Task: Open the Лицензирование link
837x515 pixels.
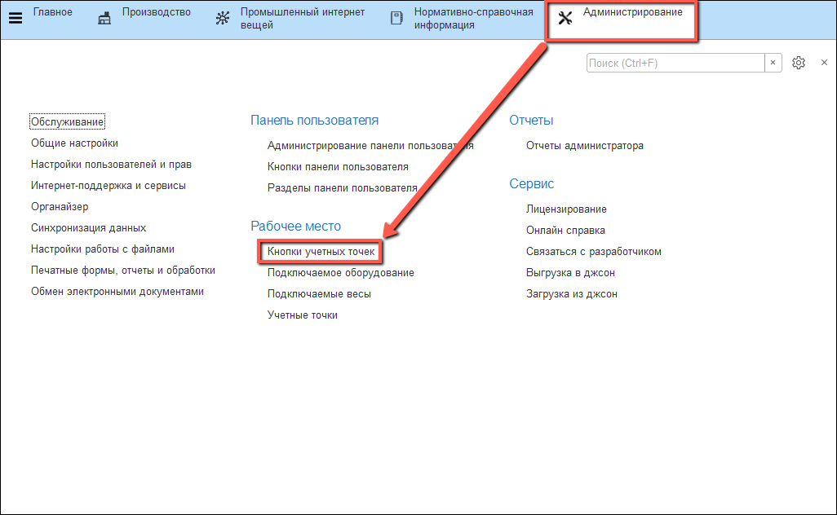Action: point(566,209)
